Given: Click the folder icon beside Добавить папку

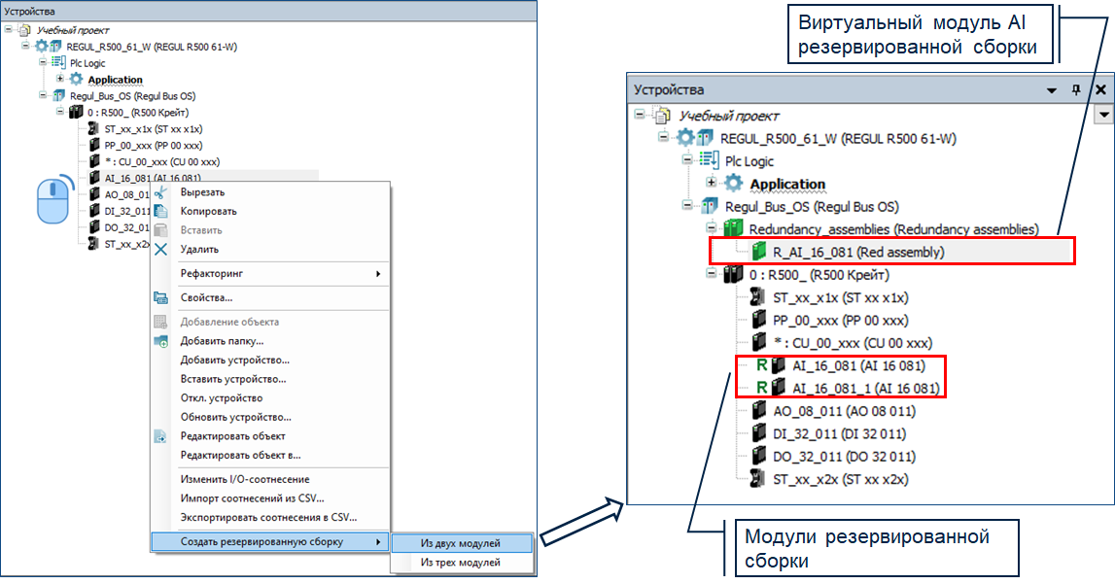Looking at the screenshot, I should (161, 341).
